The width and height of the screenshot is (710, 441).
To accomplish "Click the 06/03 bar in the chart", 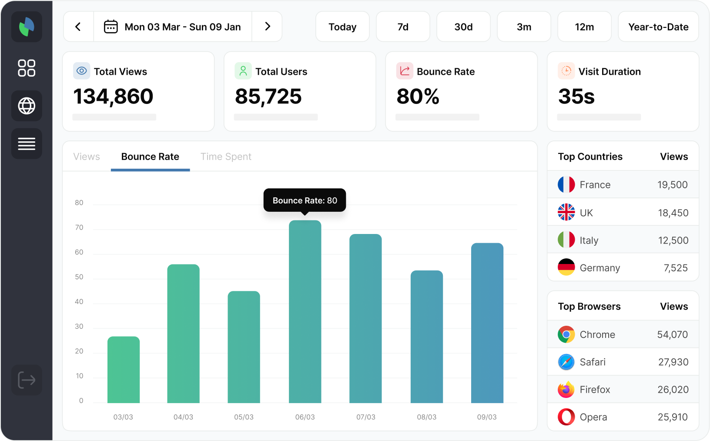I will [305, 311].
